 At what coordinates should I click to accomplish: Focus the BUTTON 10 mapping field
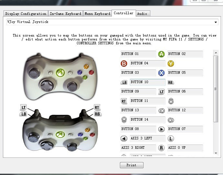148,82
